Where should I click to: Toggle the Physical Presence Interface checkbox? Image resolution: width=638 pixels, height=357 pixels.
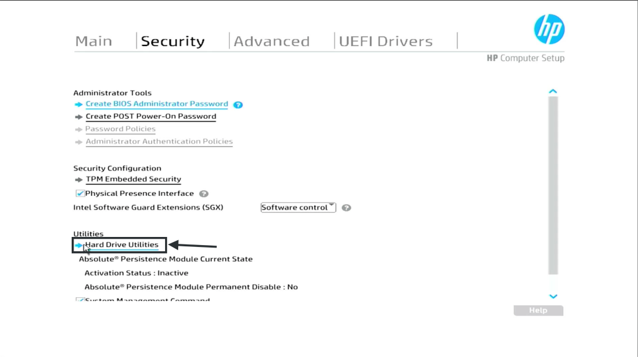80,193
